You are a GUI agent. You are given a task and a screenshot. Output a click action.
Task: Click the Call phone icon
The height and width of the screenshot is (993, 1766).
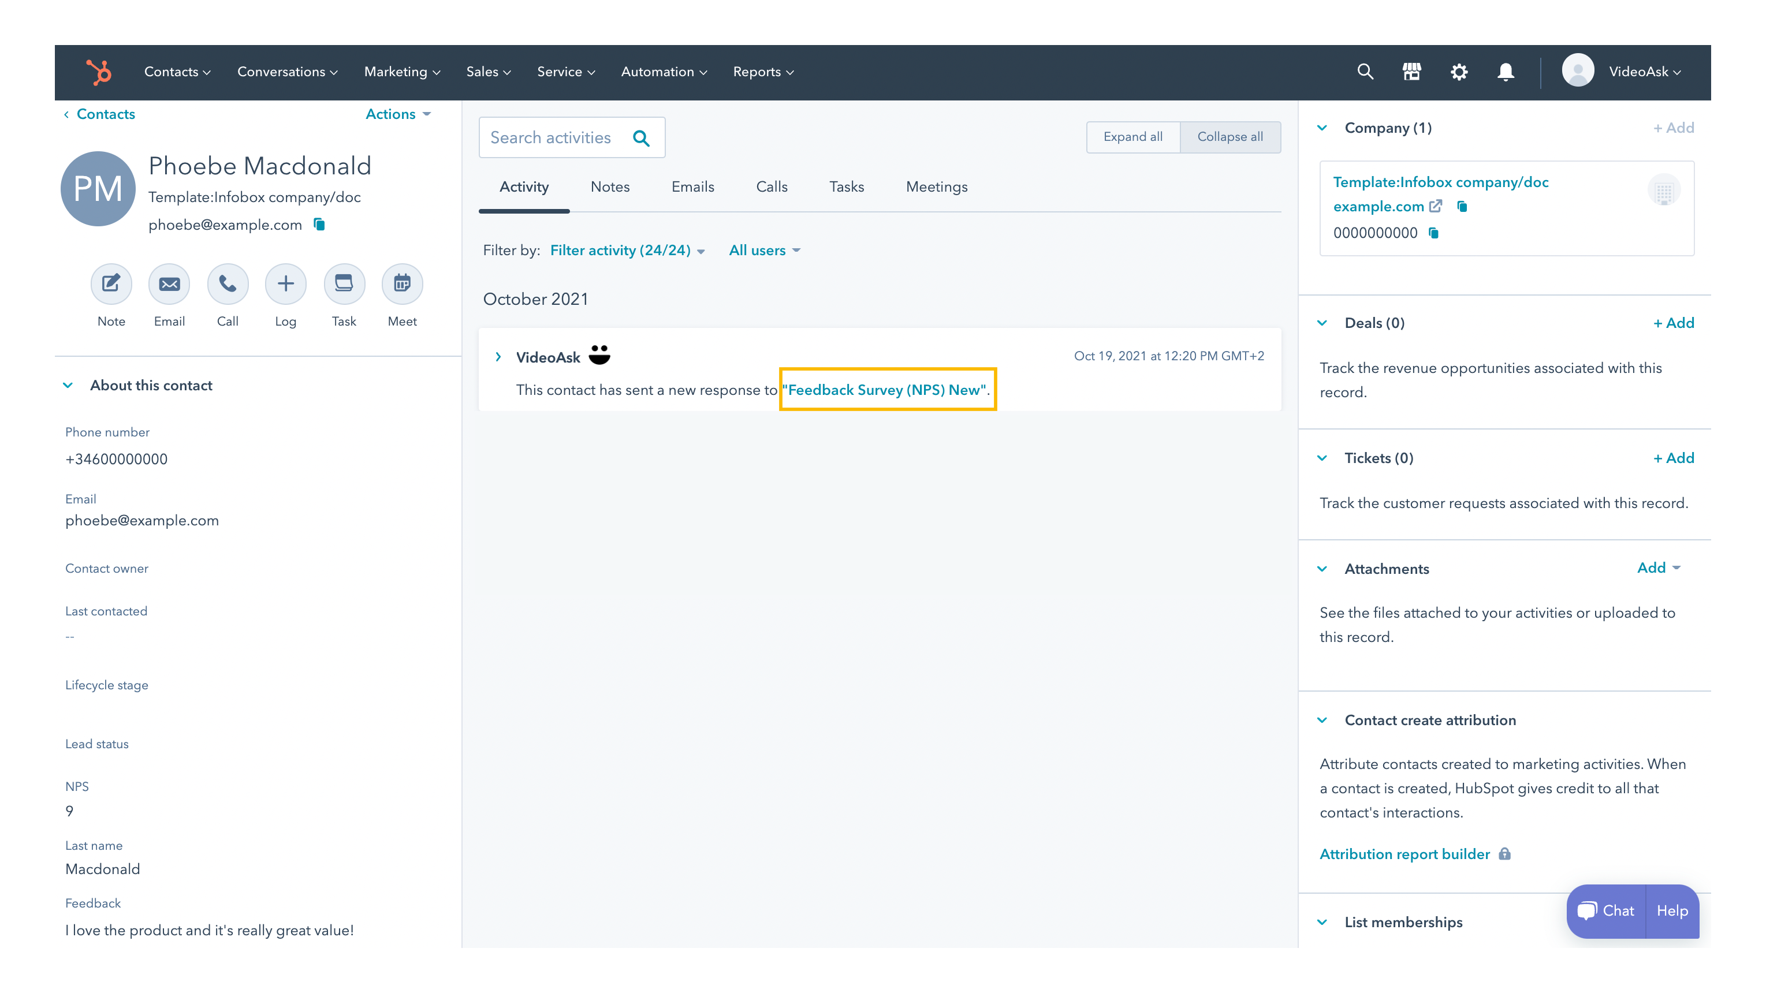[228, 283]
